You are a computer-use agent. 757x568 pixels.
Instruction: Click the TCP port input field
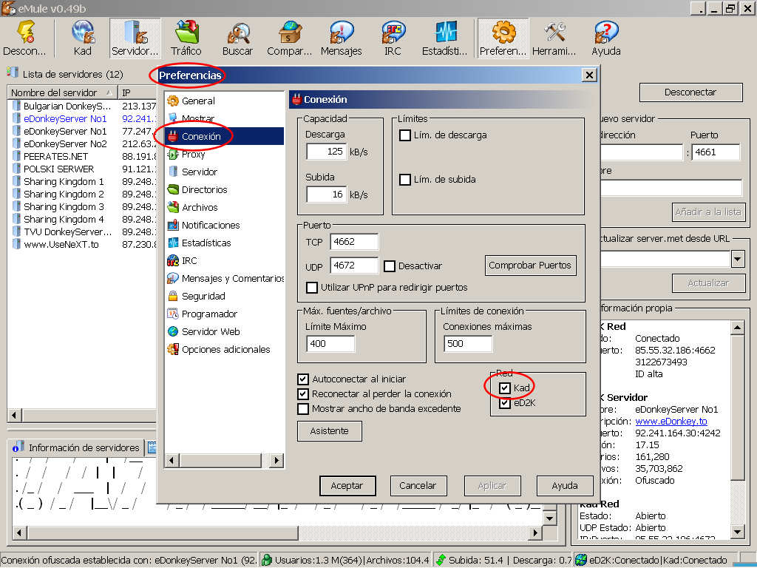[x=354, y=242]
